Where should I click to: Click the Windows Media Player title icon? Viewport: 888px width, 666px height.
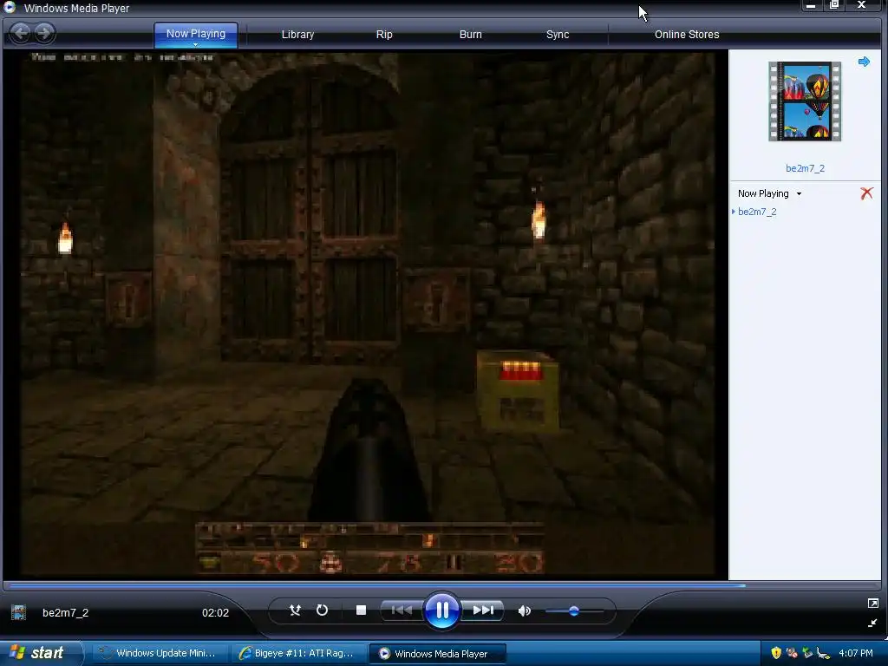[x=10, y=7]
